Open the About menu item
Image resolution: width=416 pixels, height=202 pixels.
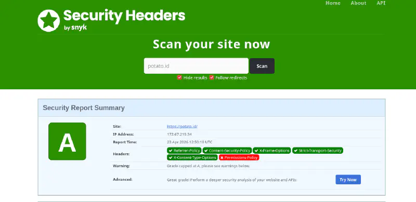click(x=358, y=3)
